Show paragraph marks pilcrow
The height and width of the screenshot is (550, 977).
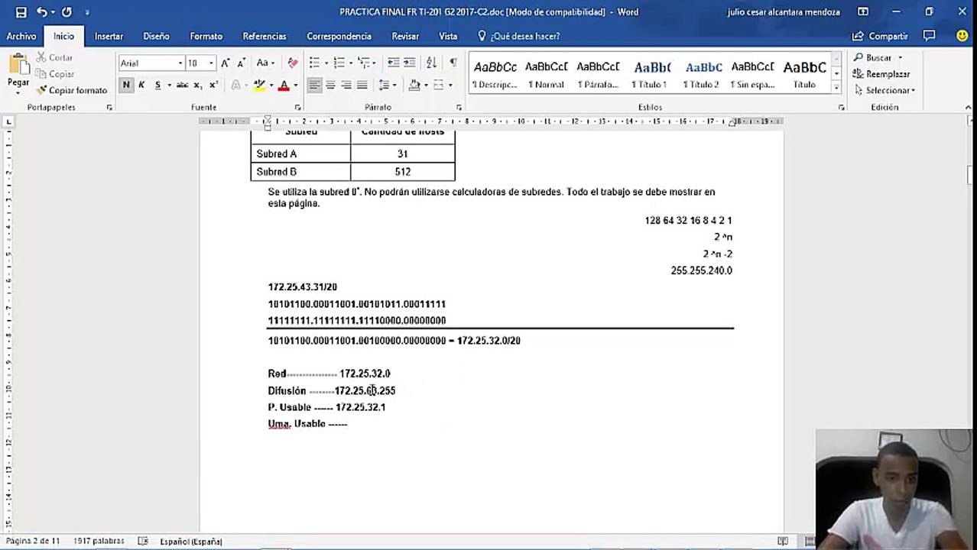click(x=453, y=63)
